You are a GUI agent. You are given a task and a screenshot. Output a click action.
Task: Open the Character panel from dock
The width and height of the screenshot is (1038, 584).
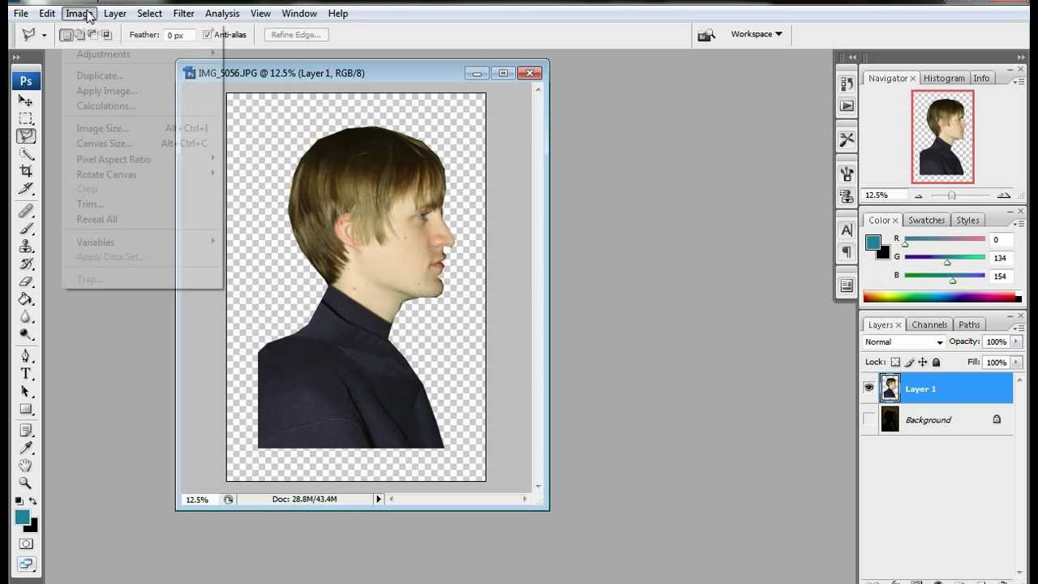pos(847,230)
